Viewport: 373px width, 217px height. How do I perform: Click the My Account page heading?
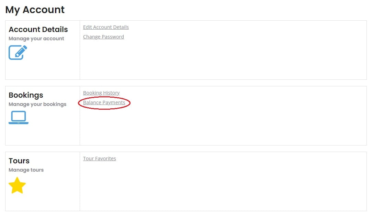coord(35,10)
